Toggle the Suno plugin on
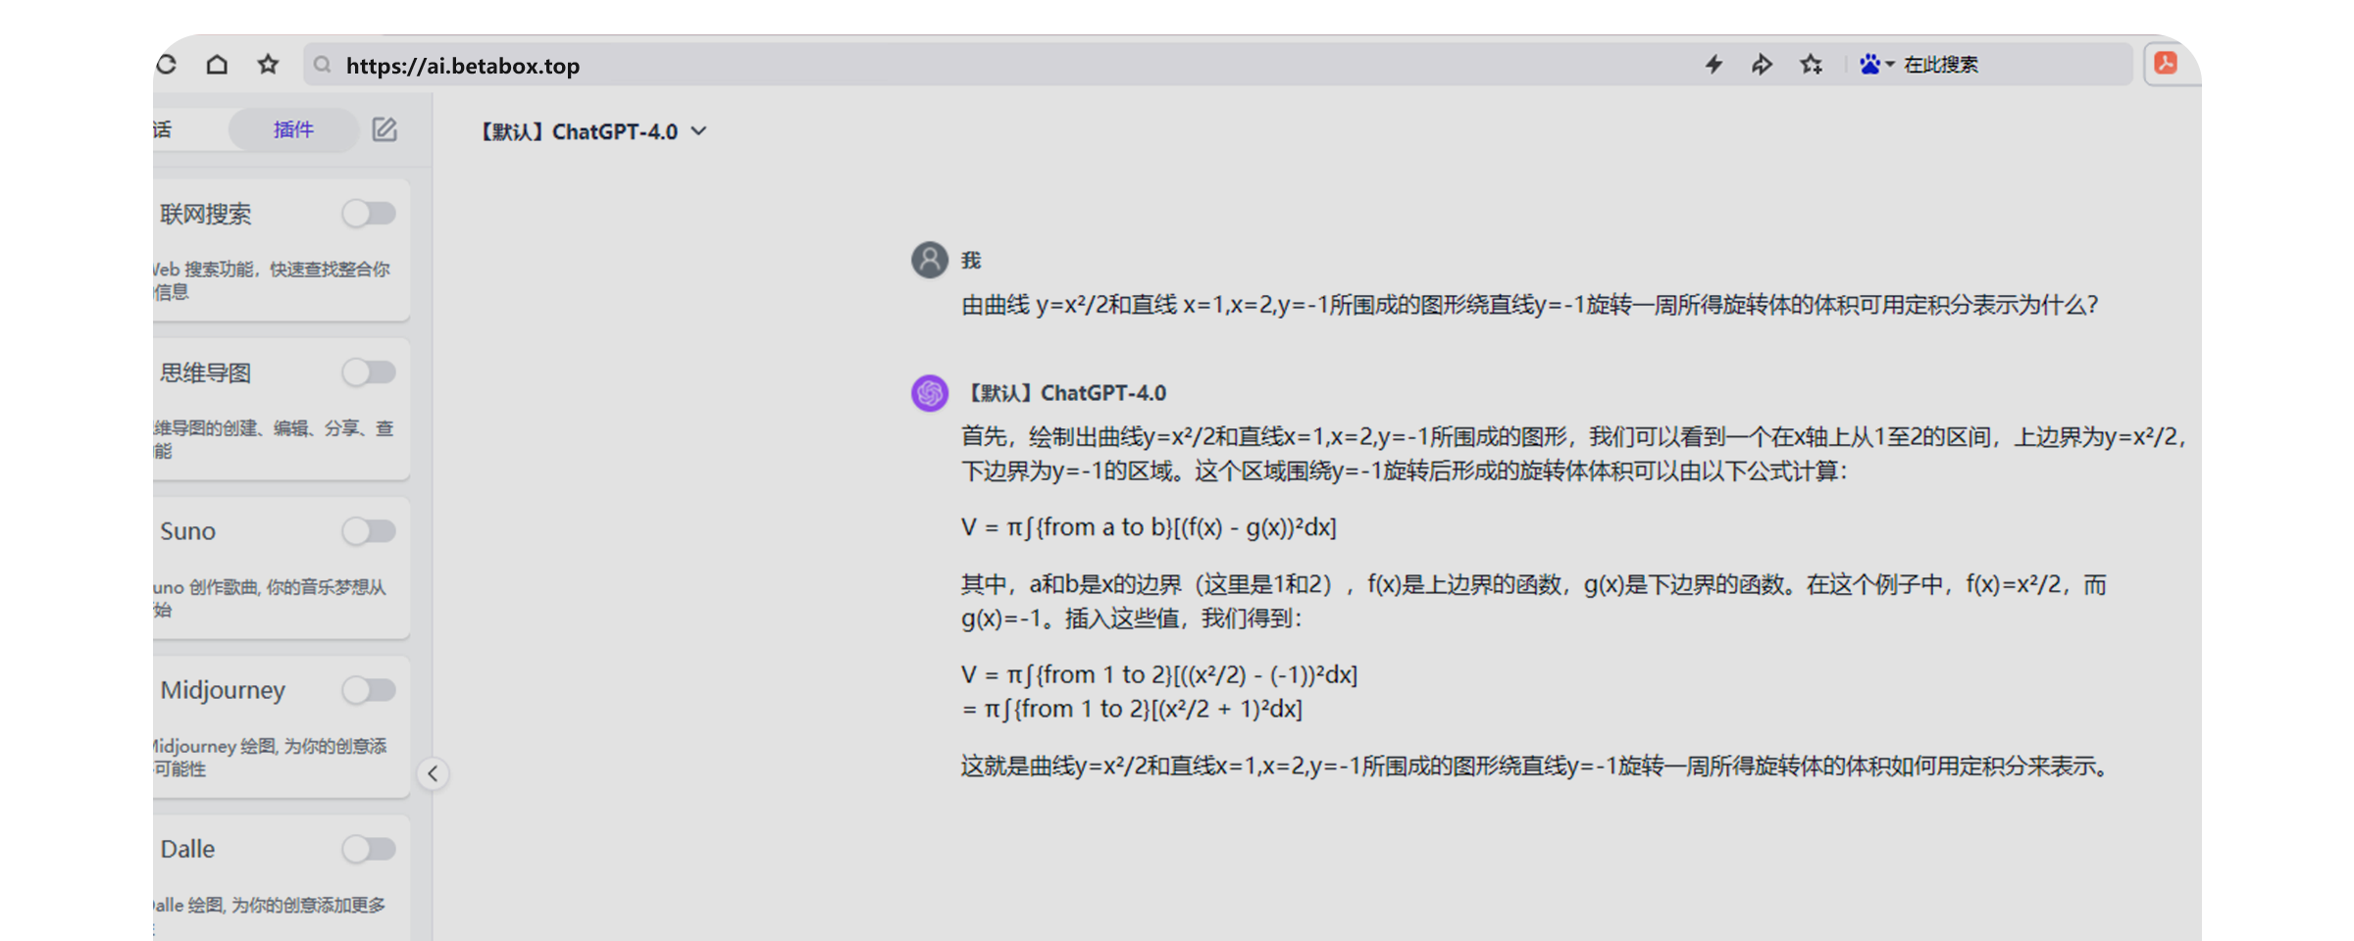 (369, 531)
